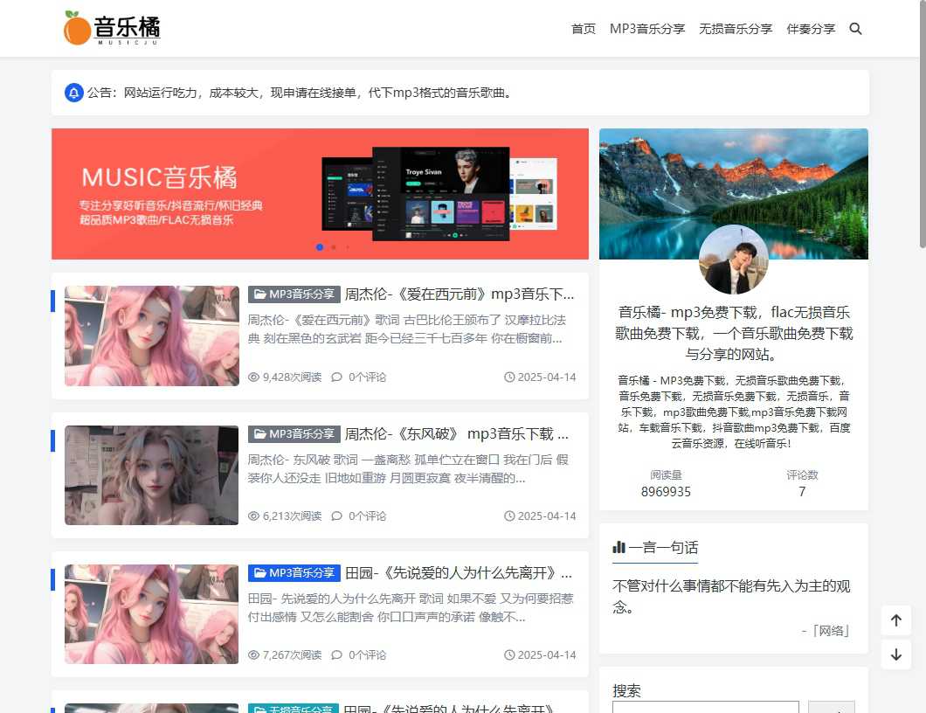Click the scroll-to-bottom arrow button
926x713 pixels.
click(896, 654)
